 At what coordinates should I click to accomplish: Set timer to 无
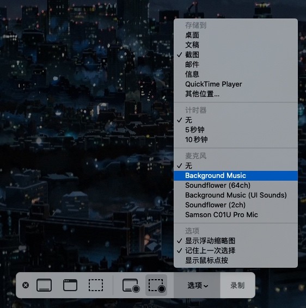pos(236,120)
